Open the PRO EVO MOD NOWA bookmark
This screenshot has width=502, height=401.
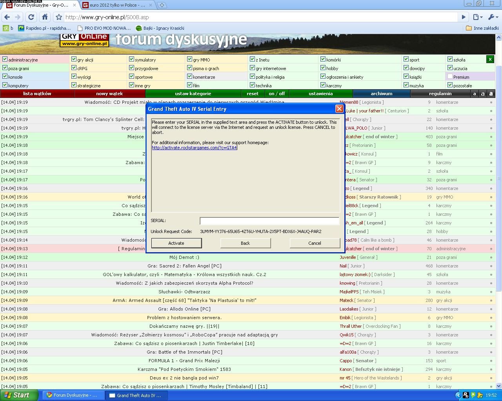(104, 28)
